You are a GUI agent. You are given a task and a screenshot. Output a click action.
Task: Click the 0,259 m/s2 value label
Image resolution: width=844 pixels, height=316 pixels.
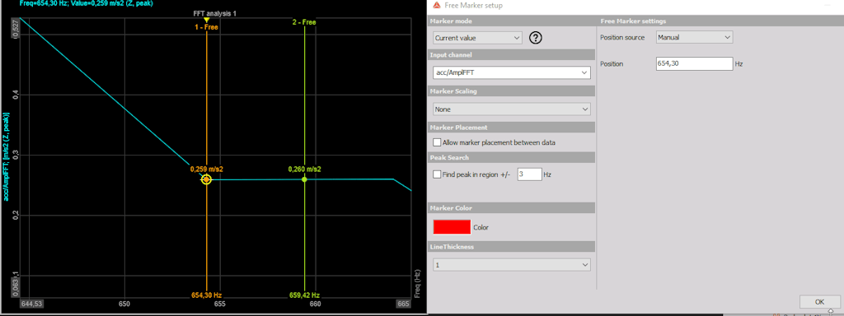(207, 170)
